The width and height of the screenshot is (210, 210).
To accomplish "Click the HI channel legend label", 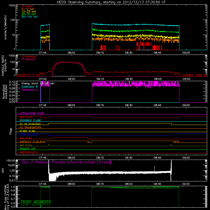I will [x=29, y=59].
